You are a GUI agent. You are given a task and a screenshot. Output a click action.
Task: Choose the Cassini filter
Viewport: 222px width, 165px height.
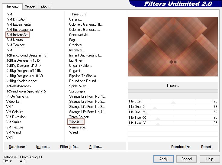click(75, 19)
